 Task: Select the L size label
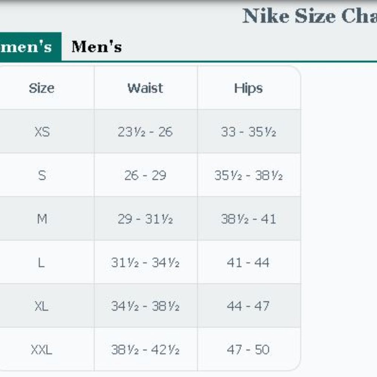coord(42,262)
